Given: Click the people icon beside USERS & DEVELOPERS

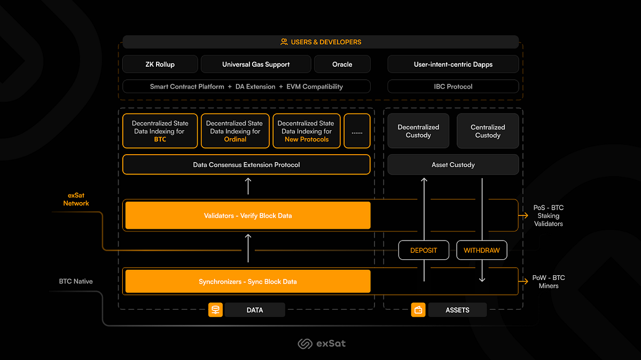Looking at the screenshot, I should tap(283, 41).
